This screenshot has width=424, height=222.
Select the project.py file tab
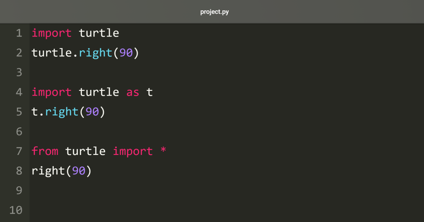point(214,12)
